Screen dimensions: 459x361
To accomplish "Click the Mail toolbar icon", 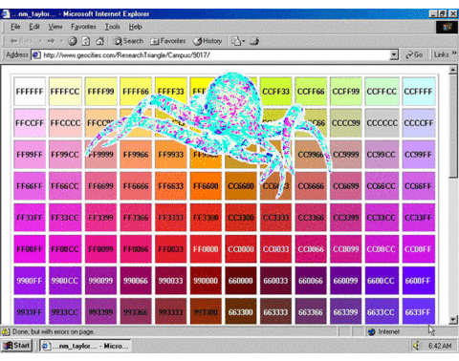I will pyautogui.click(x=238, y=41).
